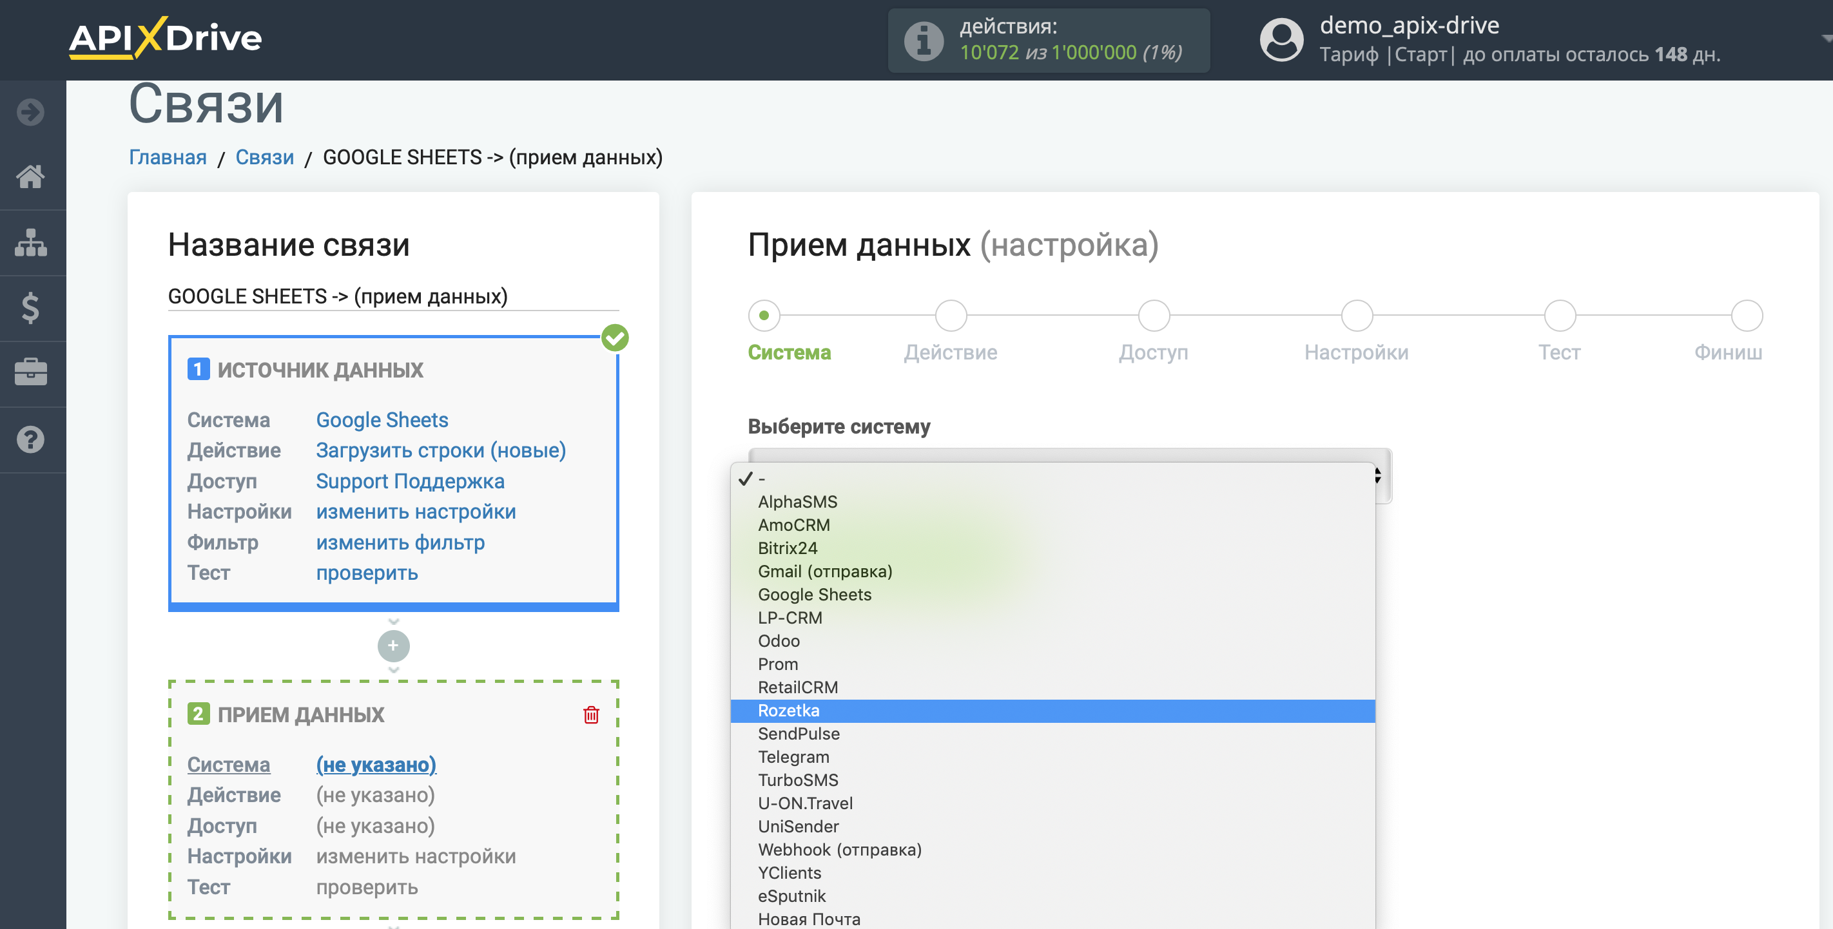
Task: Choose Telegram from the system list
Action: [x=1052, y=757]
